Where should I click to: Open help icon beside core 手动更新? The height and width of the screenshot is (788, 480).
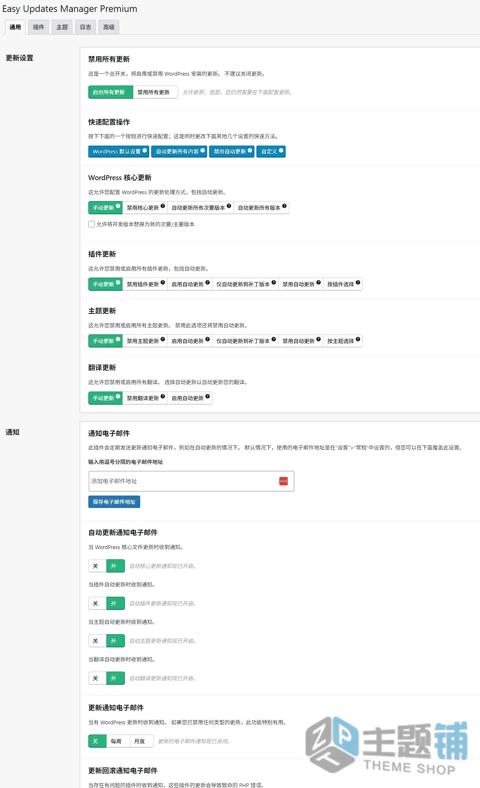(118, 206)
